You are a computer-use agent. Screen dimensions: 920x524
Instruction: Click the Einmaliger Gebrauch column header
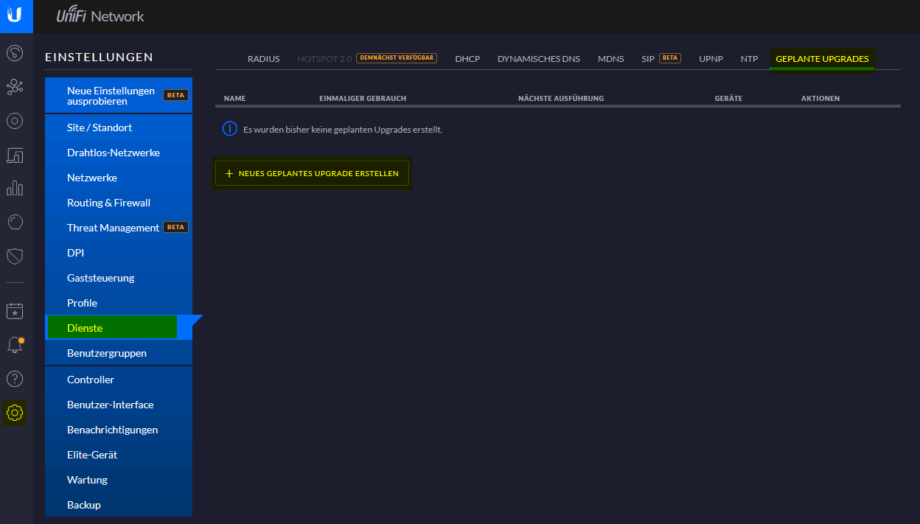point(363,99)
